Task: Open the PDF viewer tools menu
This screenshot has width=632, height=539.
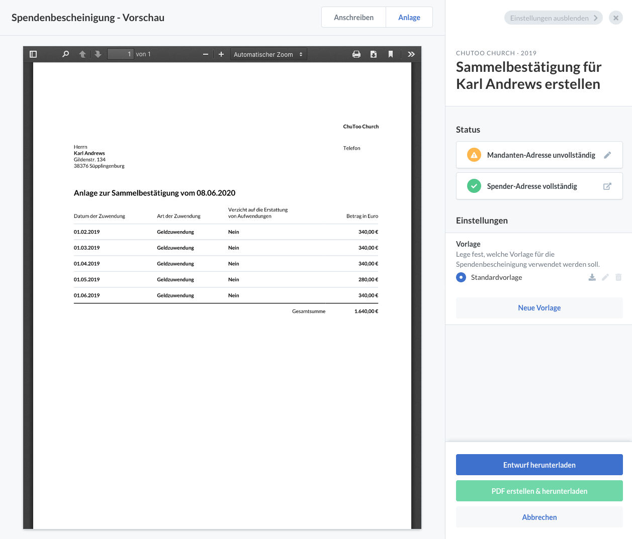Action: (x=411, y=54)
